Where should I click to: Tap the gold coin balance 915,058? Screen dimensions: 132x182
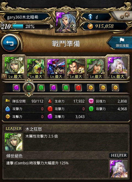pos(104,26)
